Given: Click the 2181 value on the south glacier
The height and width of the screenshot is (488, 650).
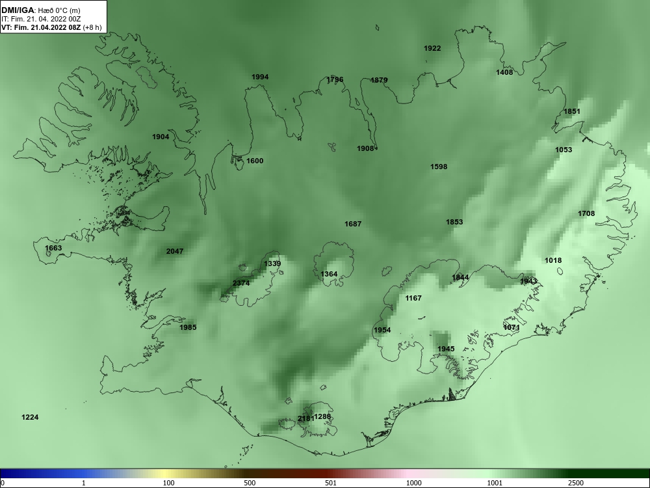Looking at the screenshot, I should (x=306, y=418).
